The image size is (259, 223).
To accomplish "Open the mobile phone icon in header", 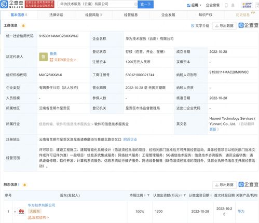I will (226, 5).
